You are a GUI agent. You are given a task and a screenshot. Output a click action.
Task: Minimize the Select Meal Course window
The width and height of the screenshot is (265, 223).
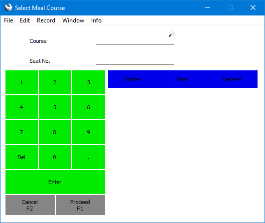(x=208, y=7)
